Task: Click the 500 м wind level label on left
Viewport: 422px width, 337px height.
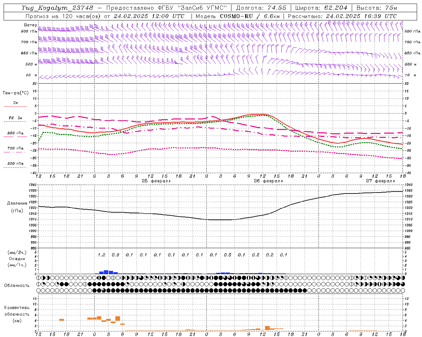Action: 31,65
